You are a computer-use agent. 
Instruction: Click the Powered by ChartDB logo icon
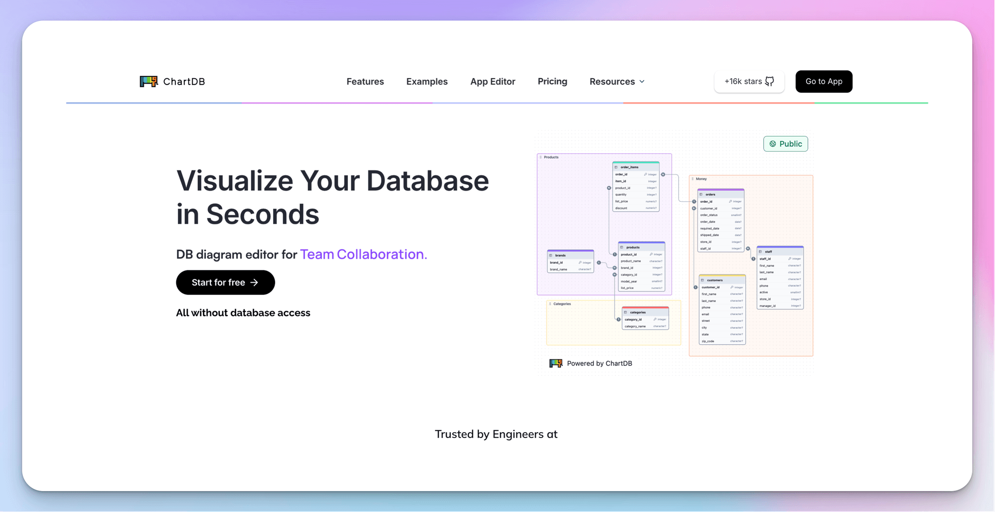[555, 363]
